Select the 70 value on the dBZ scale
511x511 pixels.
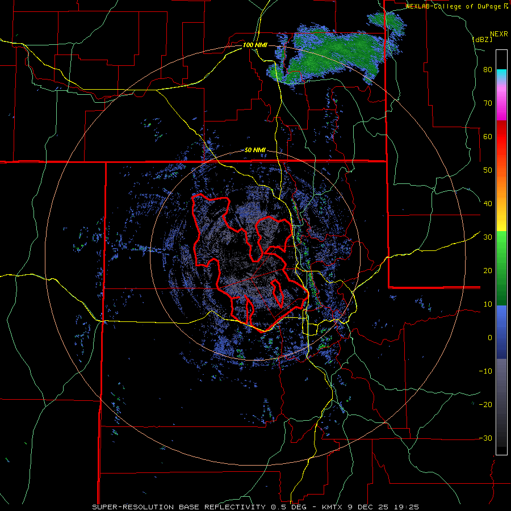click(x=488, y=103)
